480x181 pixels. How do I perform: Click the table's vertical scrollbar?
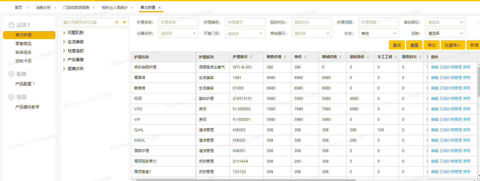point(478,82)
